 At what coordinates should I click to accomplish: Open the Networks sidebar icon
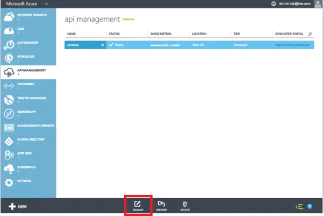point(9,86)
